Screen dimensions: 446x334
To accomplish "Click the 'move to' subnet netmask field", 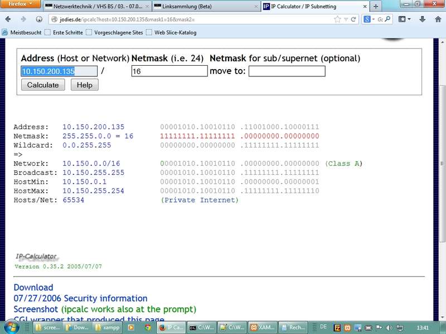I will (x=287, y=71).
